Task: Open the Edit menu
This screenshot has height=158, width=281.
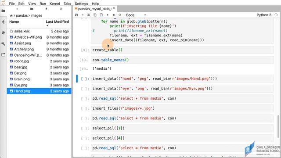Action: coord(21,4)
